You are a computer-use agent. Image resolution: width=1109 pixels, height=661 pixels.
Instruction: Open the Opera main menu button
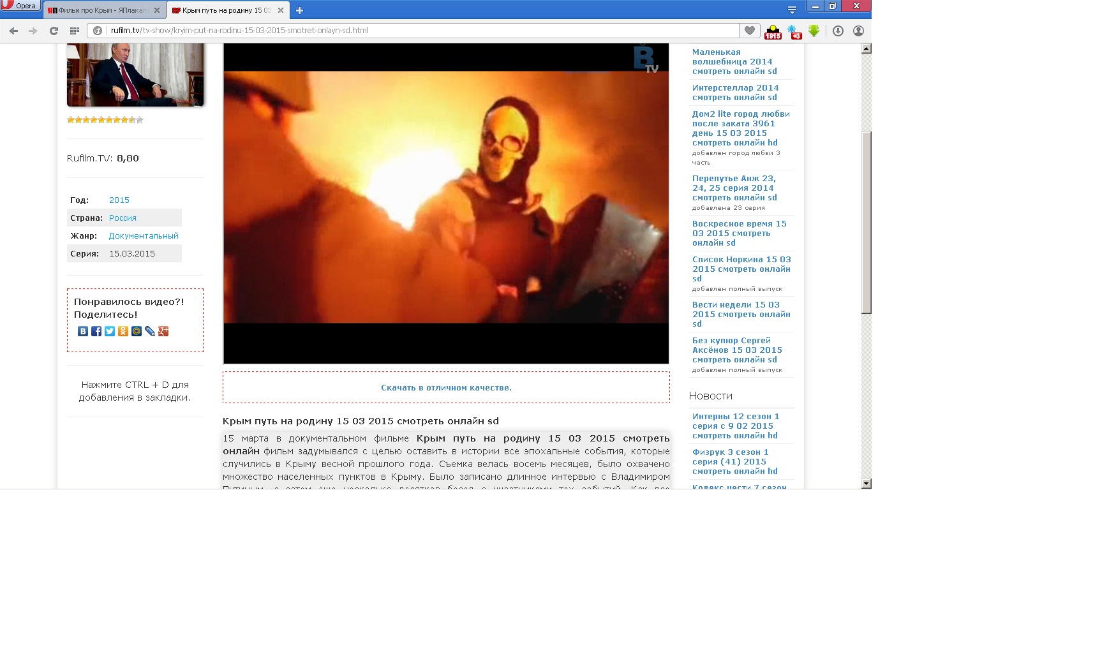[x=20, y=6]
